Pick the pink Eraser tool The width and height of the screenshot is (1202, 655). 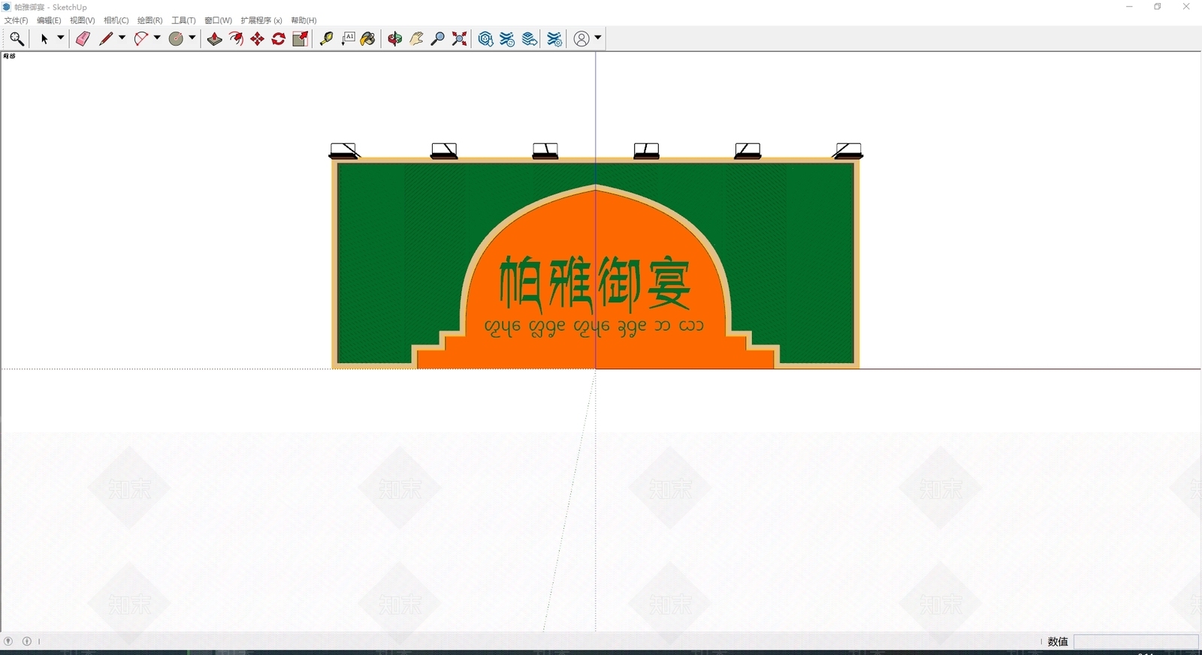[x=83, y=39]
